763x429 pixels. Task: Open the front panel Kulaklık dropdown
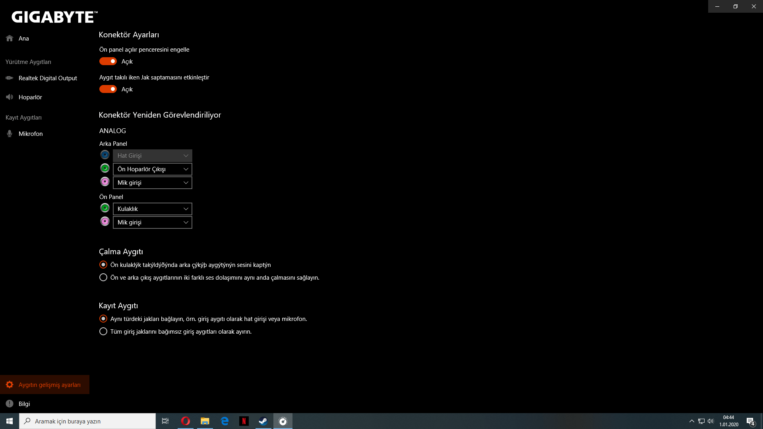coord(152,209)
